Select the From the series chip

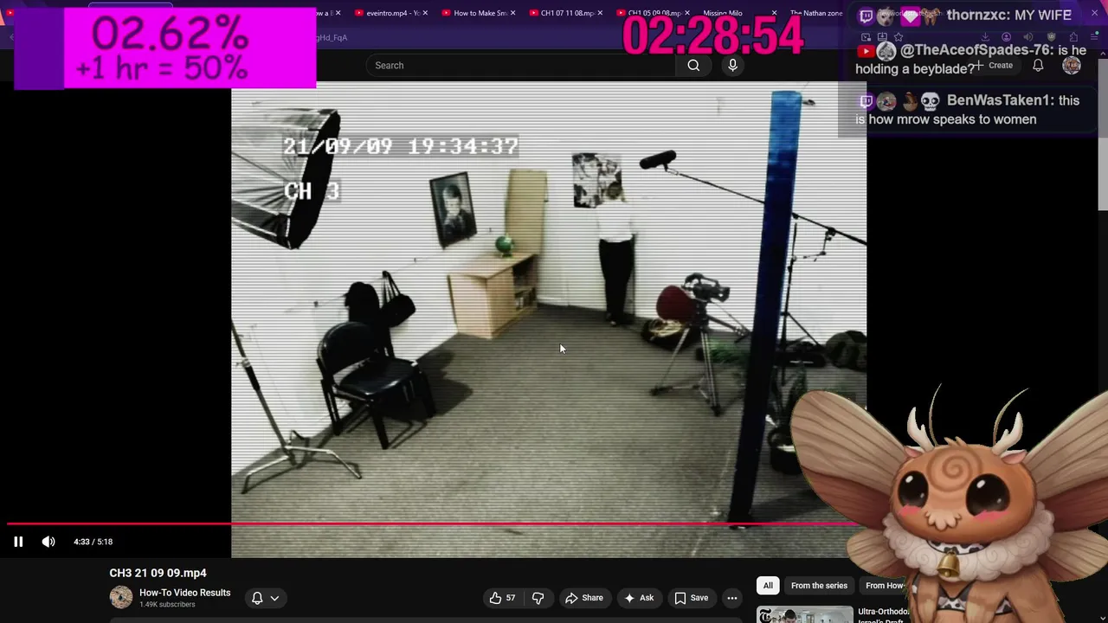819,586
